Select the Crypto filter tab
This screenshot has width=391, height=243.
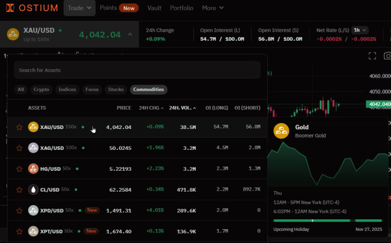pyautogui.click(x=41, y=89)
